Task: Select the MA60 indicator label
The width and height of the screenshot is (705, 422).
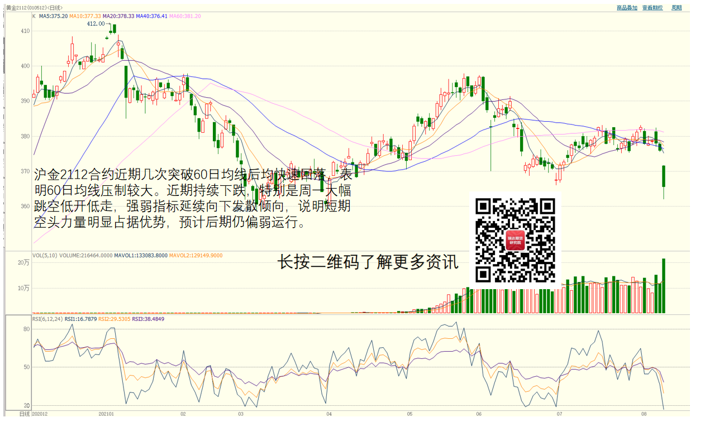Action: 185,16
